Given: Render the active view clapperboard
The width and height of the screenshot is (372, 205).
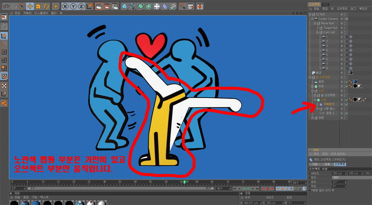Looking at the screenshot, I should click(x=99, y=7).
